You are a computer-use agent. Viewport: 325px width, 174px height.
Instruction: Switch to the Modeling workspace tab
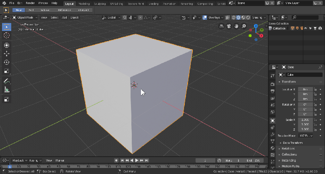84,3
